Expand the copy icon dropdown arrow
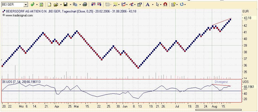Viewport: 258px width, 112px height. (80, 5)
